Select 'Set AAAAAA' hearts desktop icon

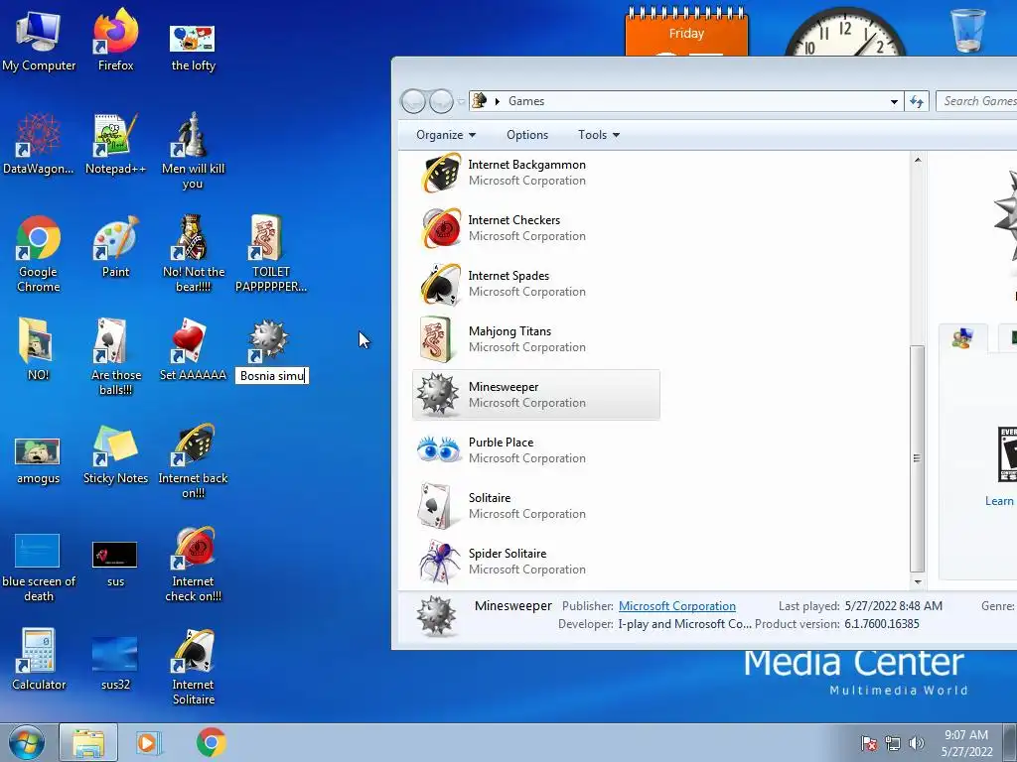[x=193, y=348]
